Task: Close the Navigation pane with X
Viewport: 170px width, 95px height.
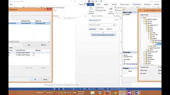Action: click(117, 20)
